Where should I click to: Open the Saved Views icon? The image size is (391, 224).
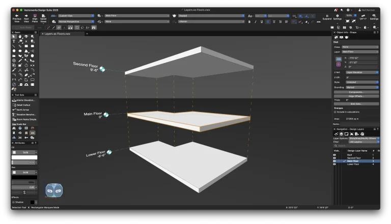coord(43,16)
